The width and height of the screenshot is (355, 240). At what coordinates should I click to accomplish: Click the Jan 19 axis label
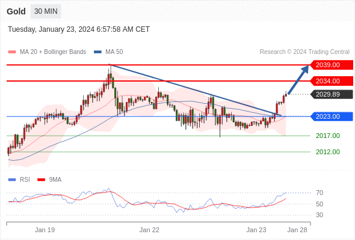pos(45,230)
